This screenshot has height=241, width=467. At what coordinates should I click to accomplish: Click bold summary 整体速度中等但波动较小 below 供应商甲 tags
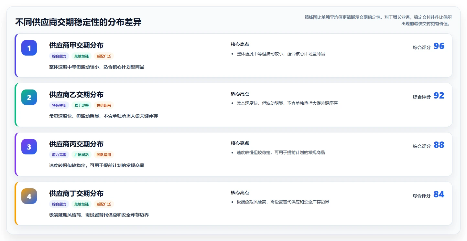(97, 67)
